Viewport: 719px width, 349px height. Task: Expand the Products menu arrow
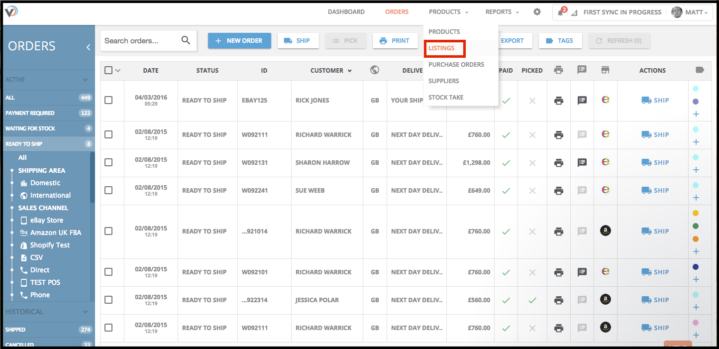click(467, 12)
